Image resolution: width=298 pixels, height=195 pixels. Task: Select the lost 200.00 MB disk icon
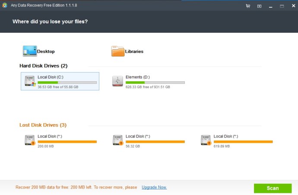point(30,140)
